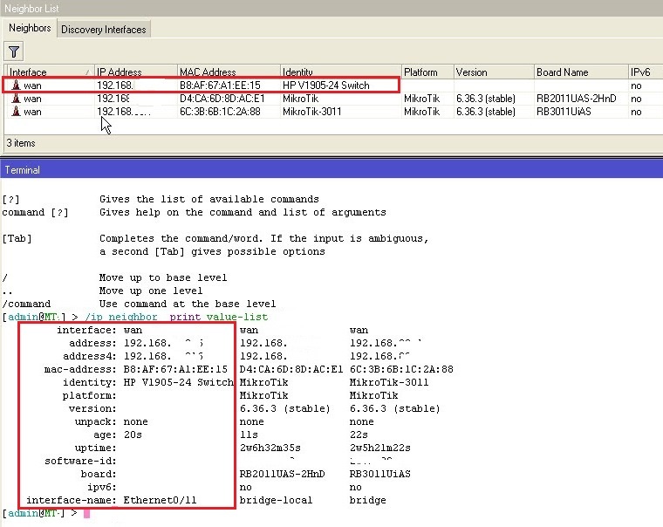This screenshot has height=527, width=663.
Task: Click interface icon of MikroTik-3011 row
Action: [16, 111]
